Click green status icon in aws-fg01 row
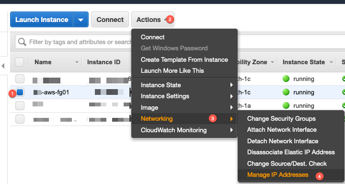Screen dimensions: 345x184 (x=286, y=92)
